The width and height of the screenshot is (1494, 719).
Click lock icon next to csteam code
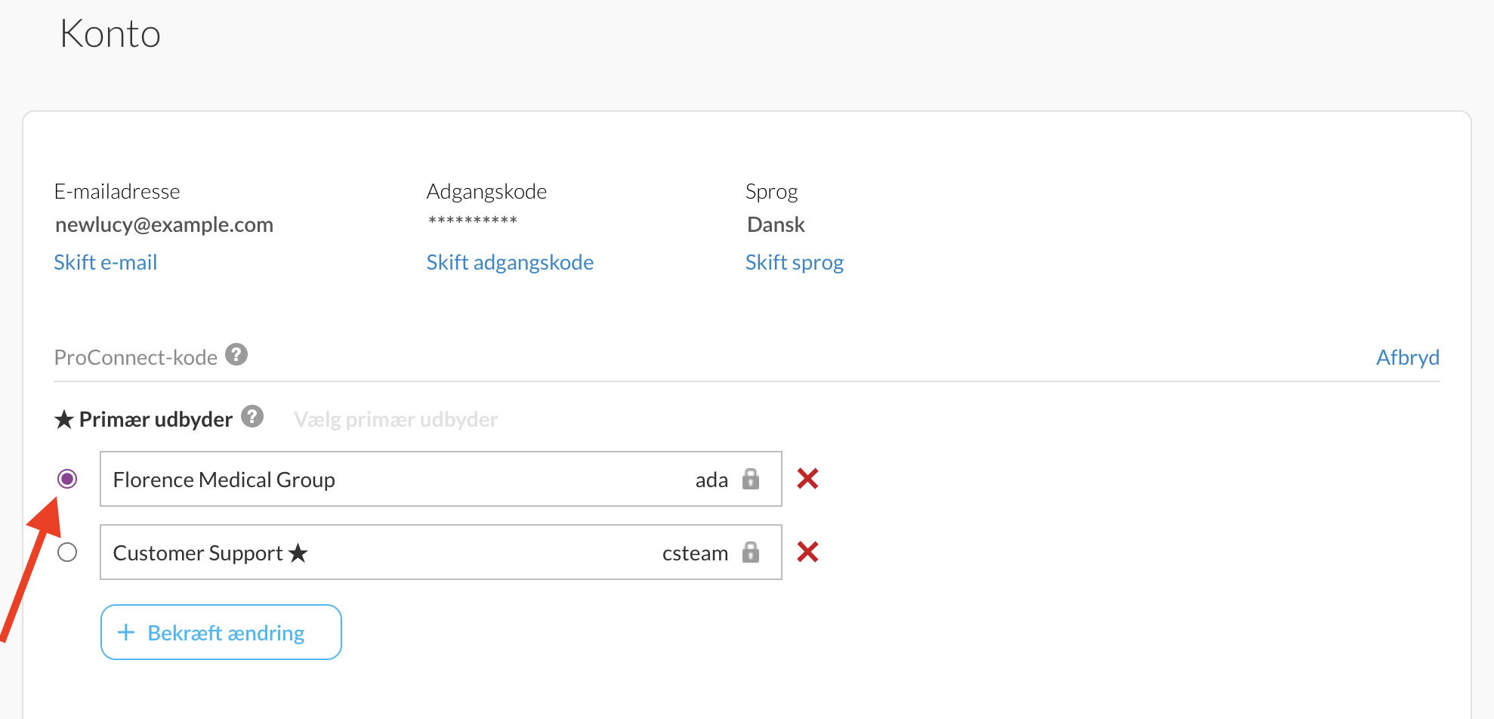click(x=750, y=552)
